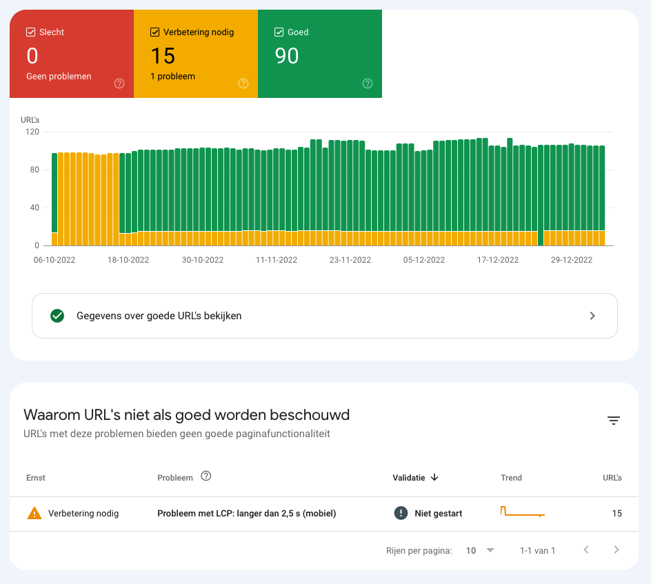This screenshot has width=651, height=584.
Task: Click chevron arrow in goede URL's row
Action: click(x=592, y=316)
